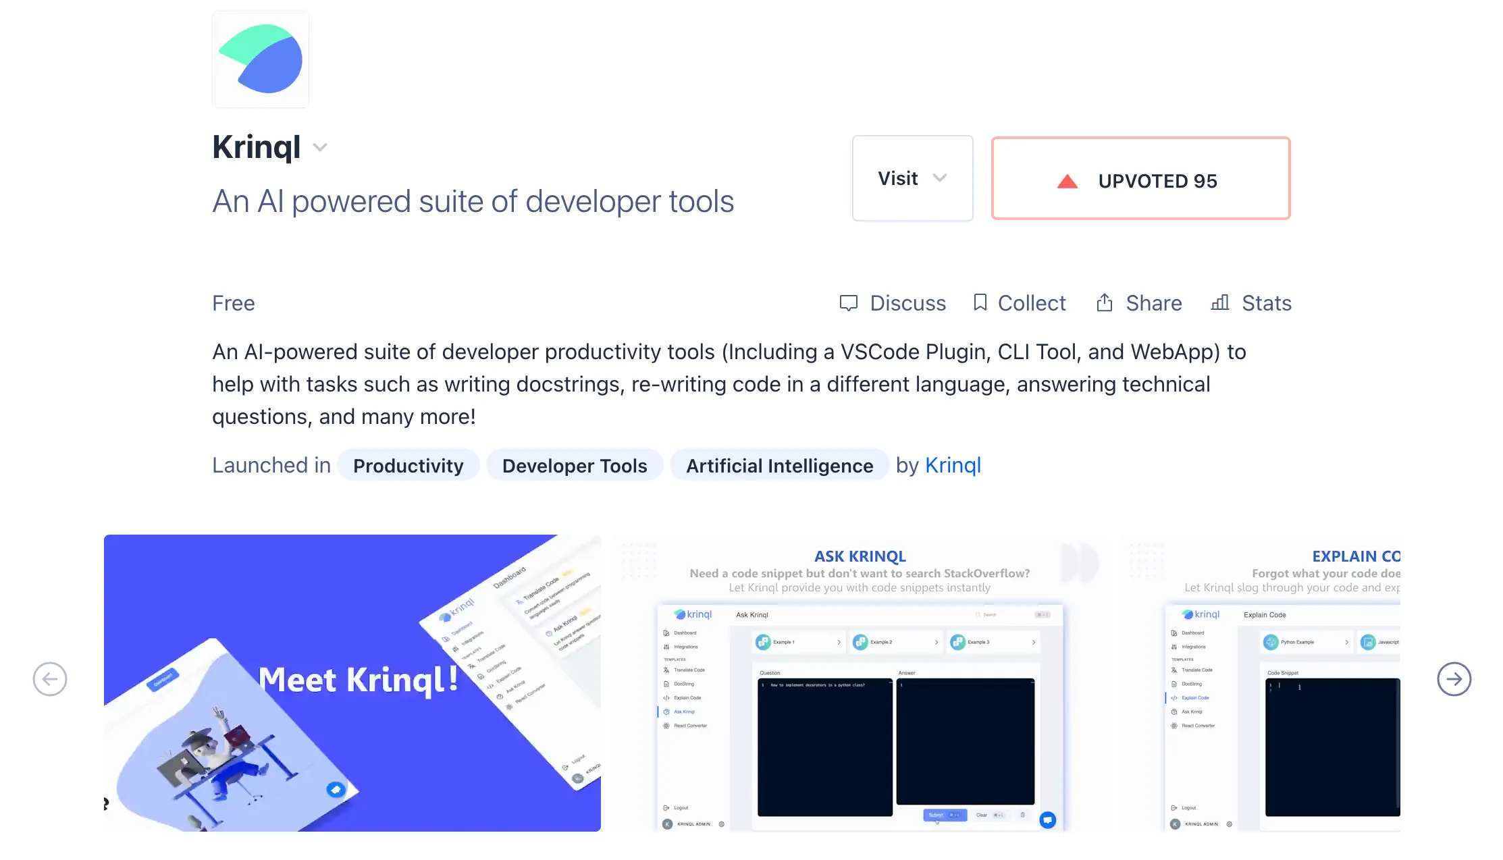Click the left carousel navigation arrow
The width and height of the screenshot is (1503, 860).
[50, 679]
